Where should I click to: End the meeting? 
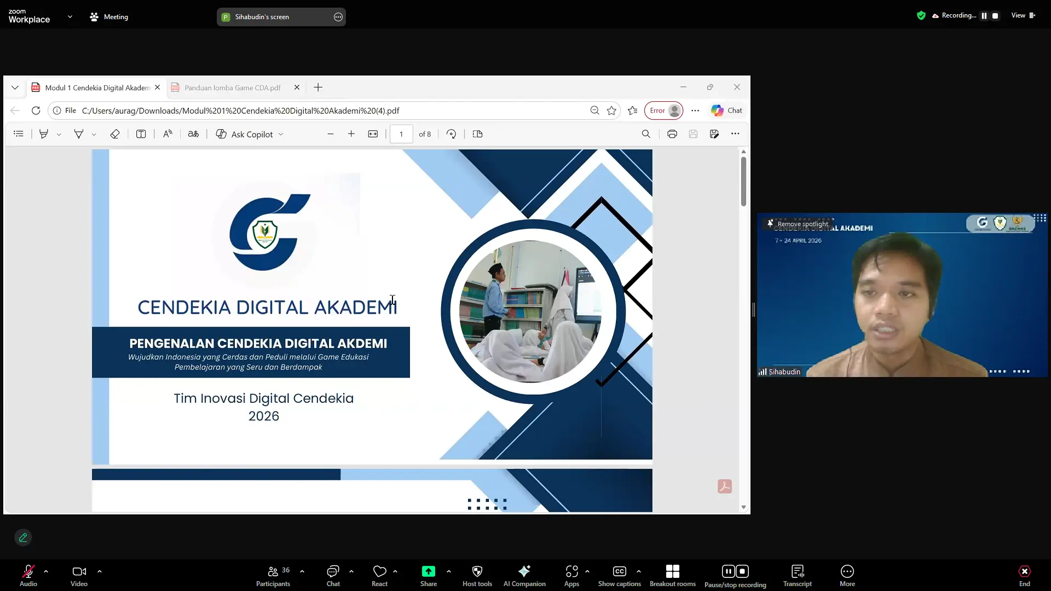pos(1024,576)
